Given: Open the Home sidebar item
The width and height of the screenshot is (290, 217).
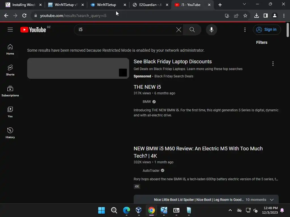Looking at the screenshot, I should coord(10,49).
